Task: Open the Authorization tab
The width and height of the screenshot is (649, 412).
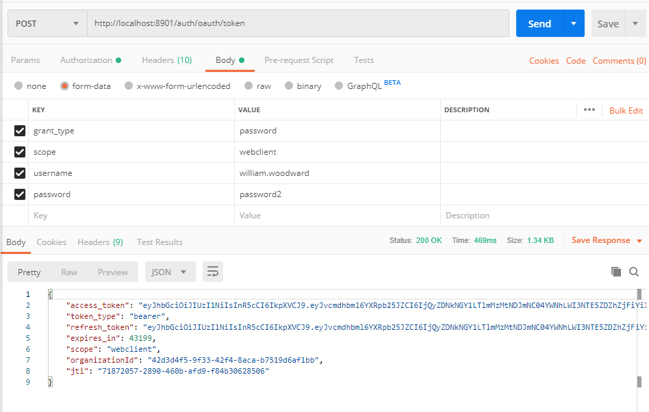Action: (x=90, y=60)
